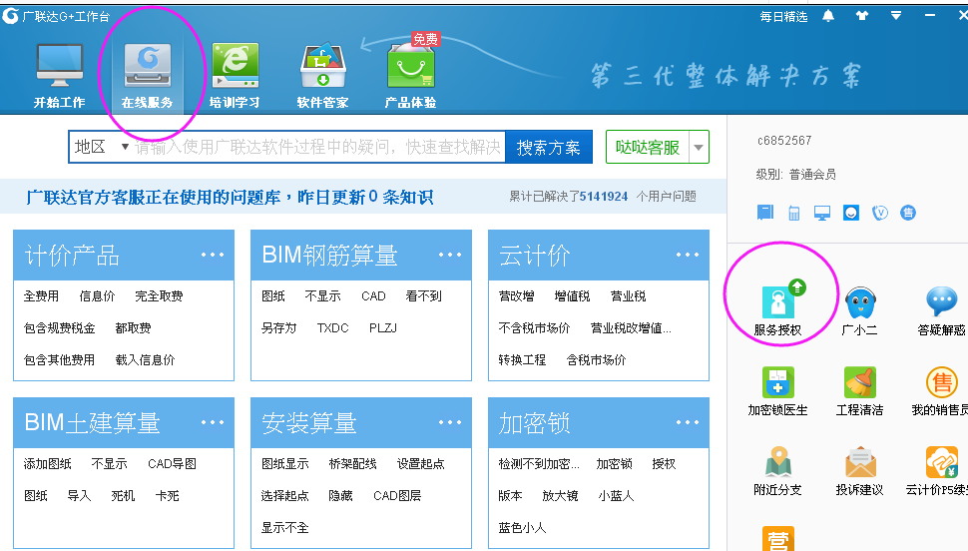Click the monitor badge icon under 级别
The width and height of the screenshot is (968, 551).
click(x=822, y=213)
